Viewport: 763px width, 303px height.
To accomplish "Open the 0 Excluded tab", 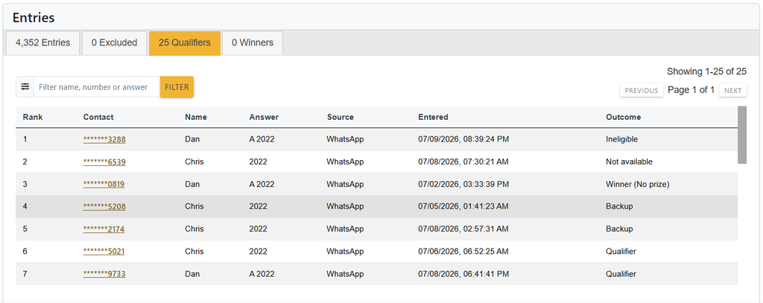I will pyautogui.click(x=114, y=42).
